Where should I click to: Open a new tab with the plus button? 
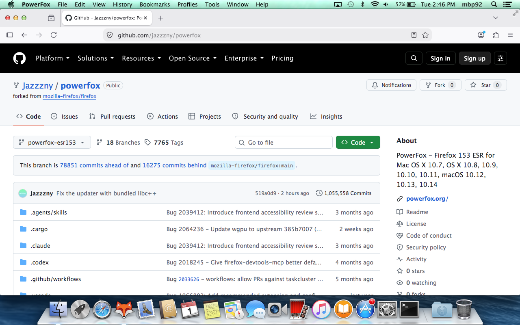click(x=161, y=18)
